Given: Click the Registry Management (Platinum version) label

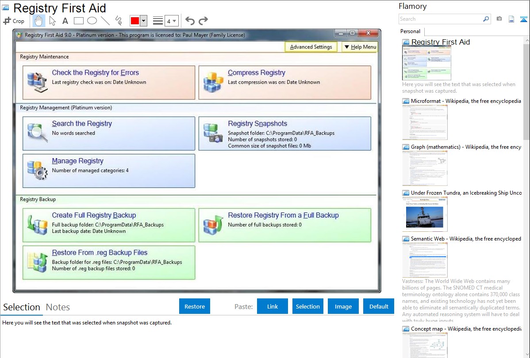Looking at the screenshot, I should [x=66, y=108].
